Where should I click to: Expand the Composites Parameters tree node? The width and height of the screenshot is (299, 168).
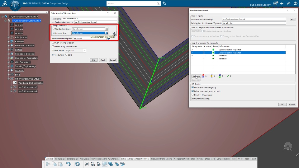pyautogui.click(x=9, y=58)
